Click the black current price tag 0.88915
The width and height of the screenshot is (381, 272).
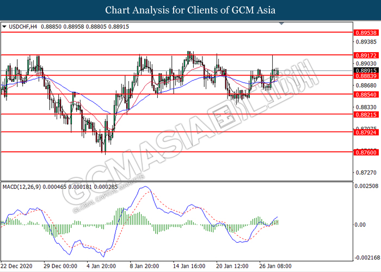[x=366, y=70]
